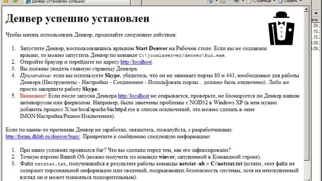Expand the dropdown arrow in the background window

point(316,14)
